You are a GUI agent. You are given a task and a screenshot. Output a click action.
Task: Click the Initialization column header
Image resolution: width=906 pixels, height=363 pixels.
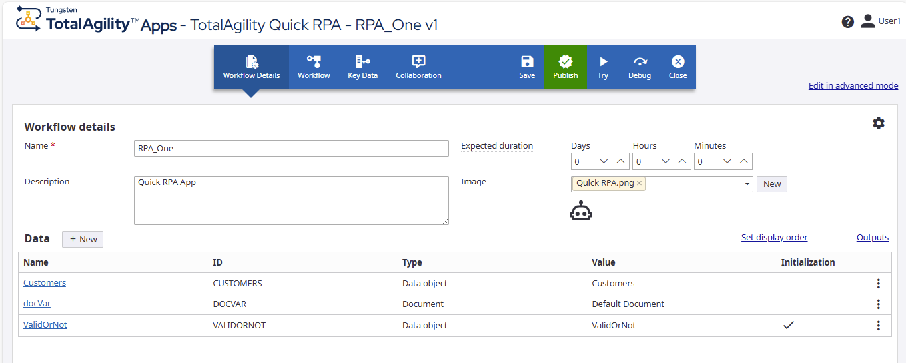point(808,262)
